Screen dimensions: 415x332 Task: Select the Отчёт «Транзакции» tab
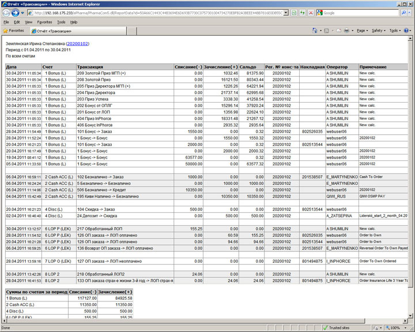(78, 31)
